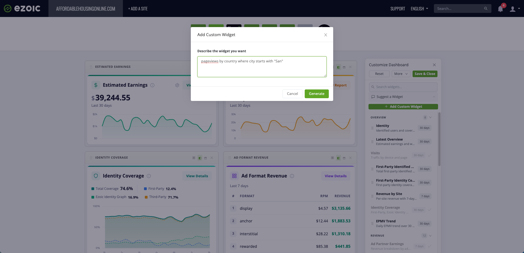
Task: Toggle the Ad Partner Earnings widget checkmark
Action: (x=430, y=246)
